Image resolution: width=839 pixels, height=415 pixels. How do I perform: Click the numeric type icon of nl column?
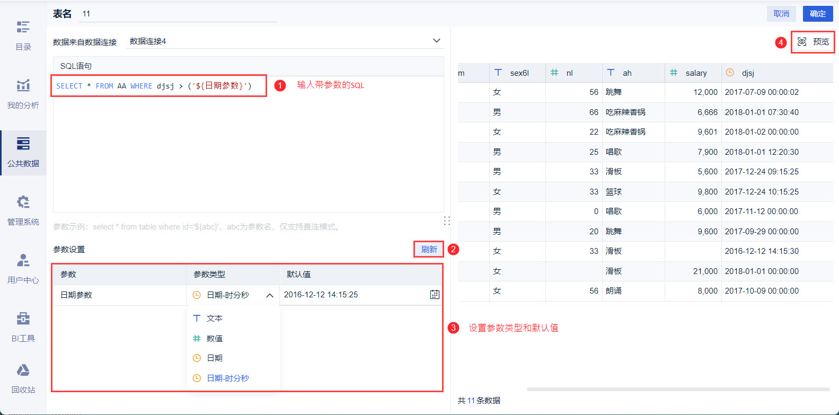554,73
